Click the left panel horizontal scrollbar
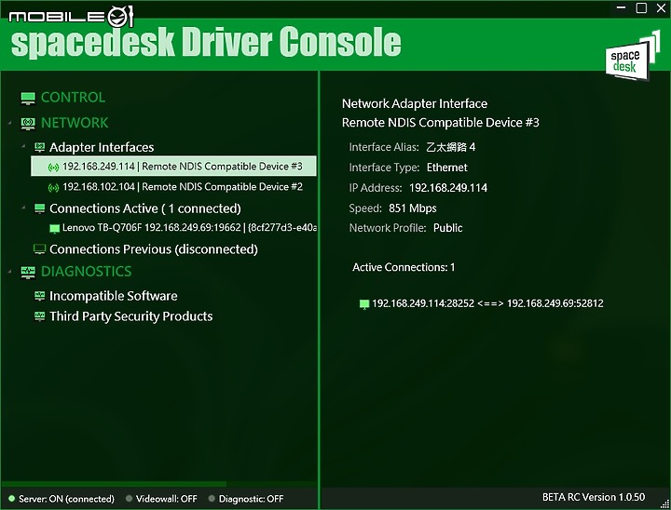The image size is (671, 510). [x=114, y=484]
